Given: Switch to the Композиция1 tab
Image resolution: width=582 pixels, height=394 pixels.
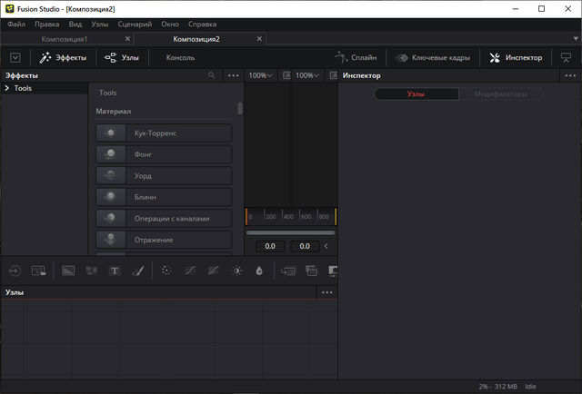Looking at the screenshot, I should click(65, 40).
